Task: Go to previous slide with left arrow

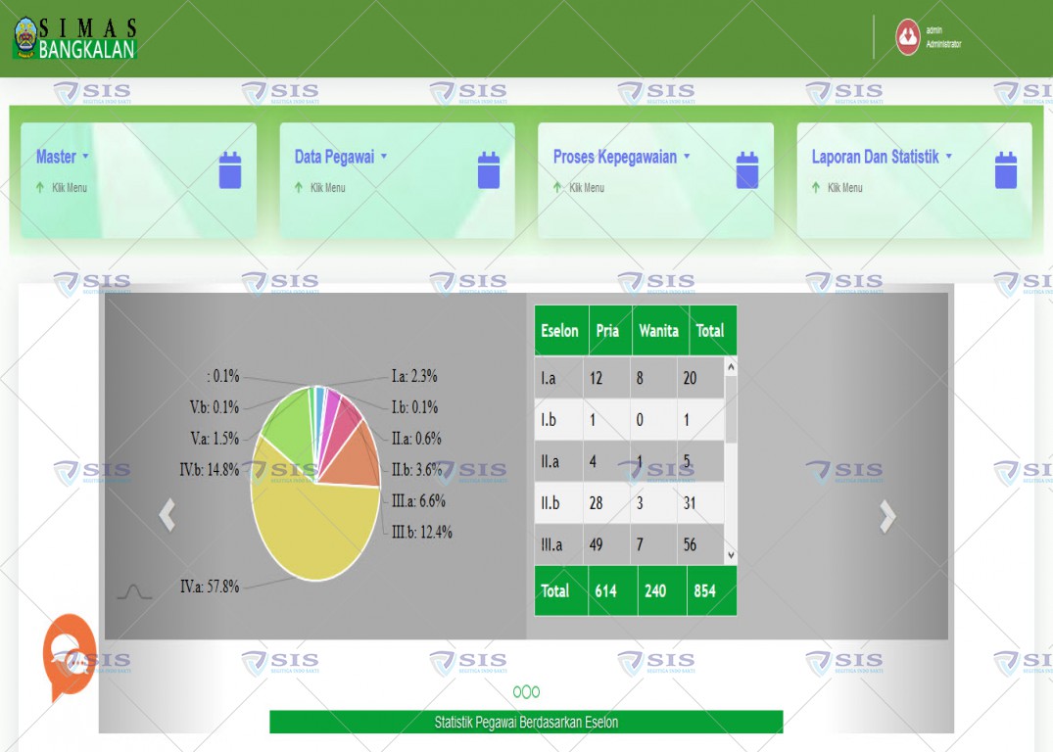Action: [168, 515]
